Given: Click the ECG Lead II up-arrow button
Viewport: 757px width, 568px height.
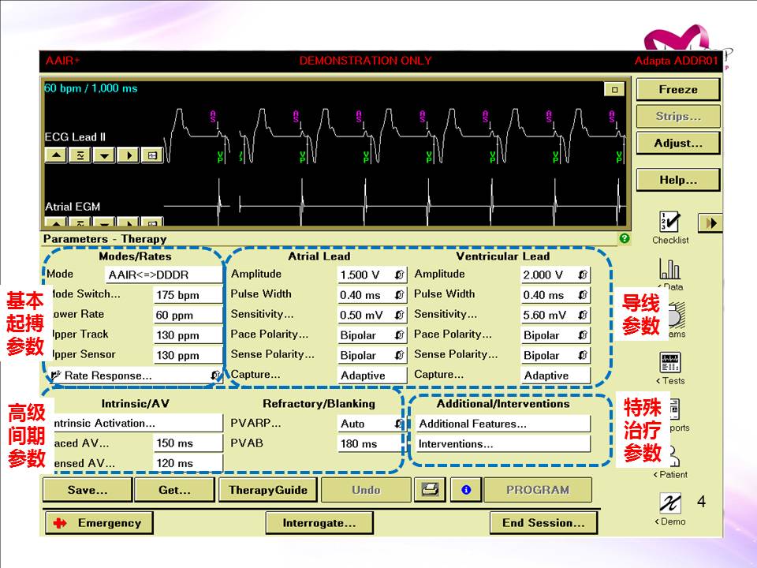Looking at the screenshot, I should (x=56, y=155).
